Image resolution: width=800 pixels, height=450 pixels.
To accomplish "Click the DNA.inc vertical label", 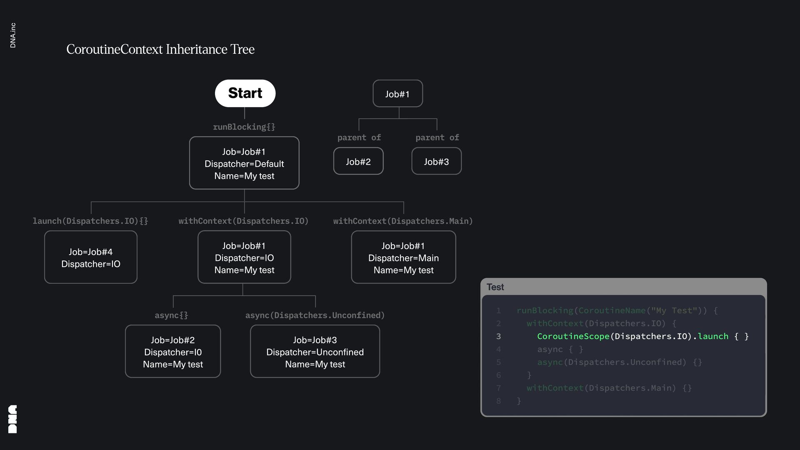I will [x=13, y=35].
